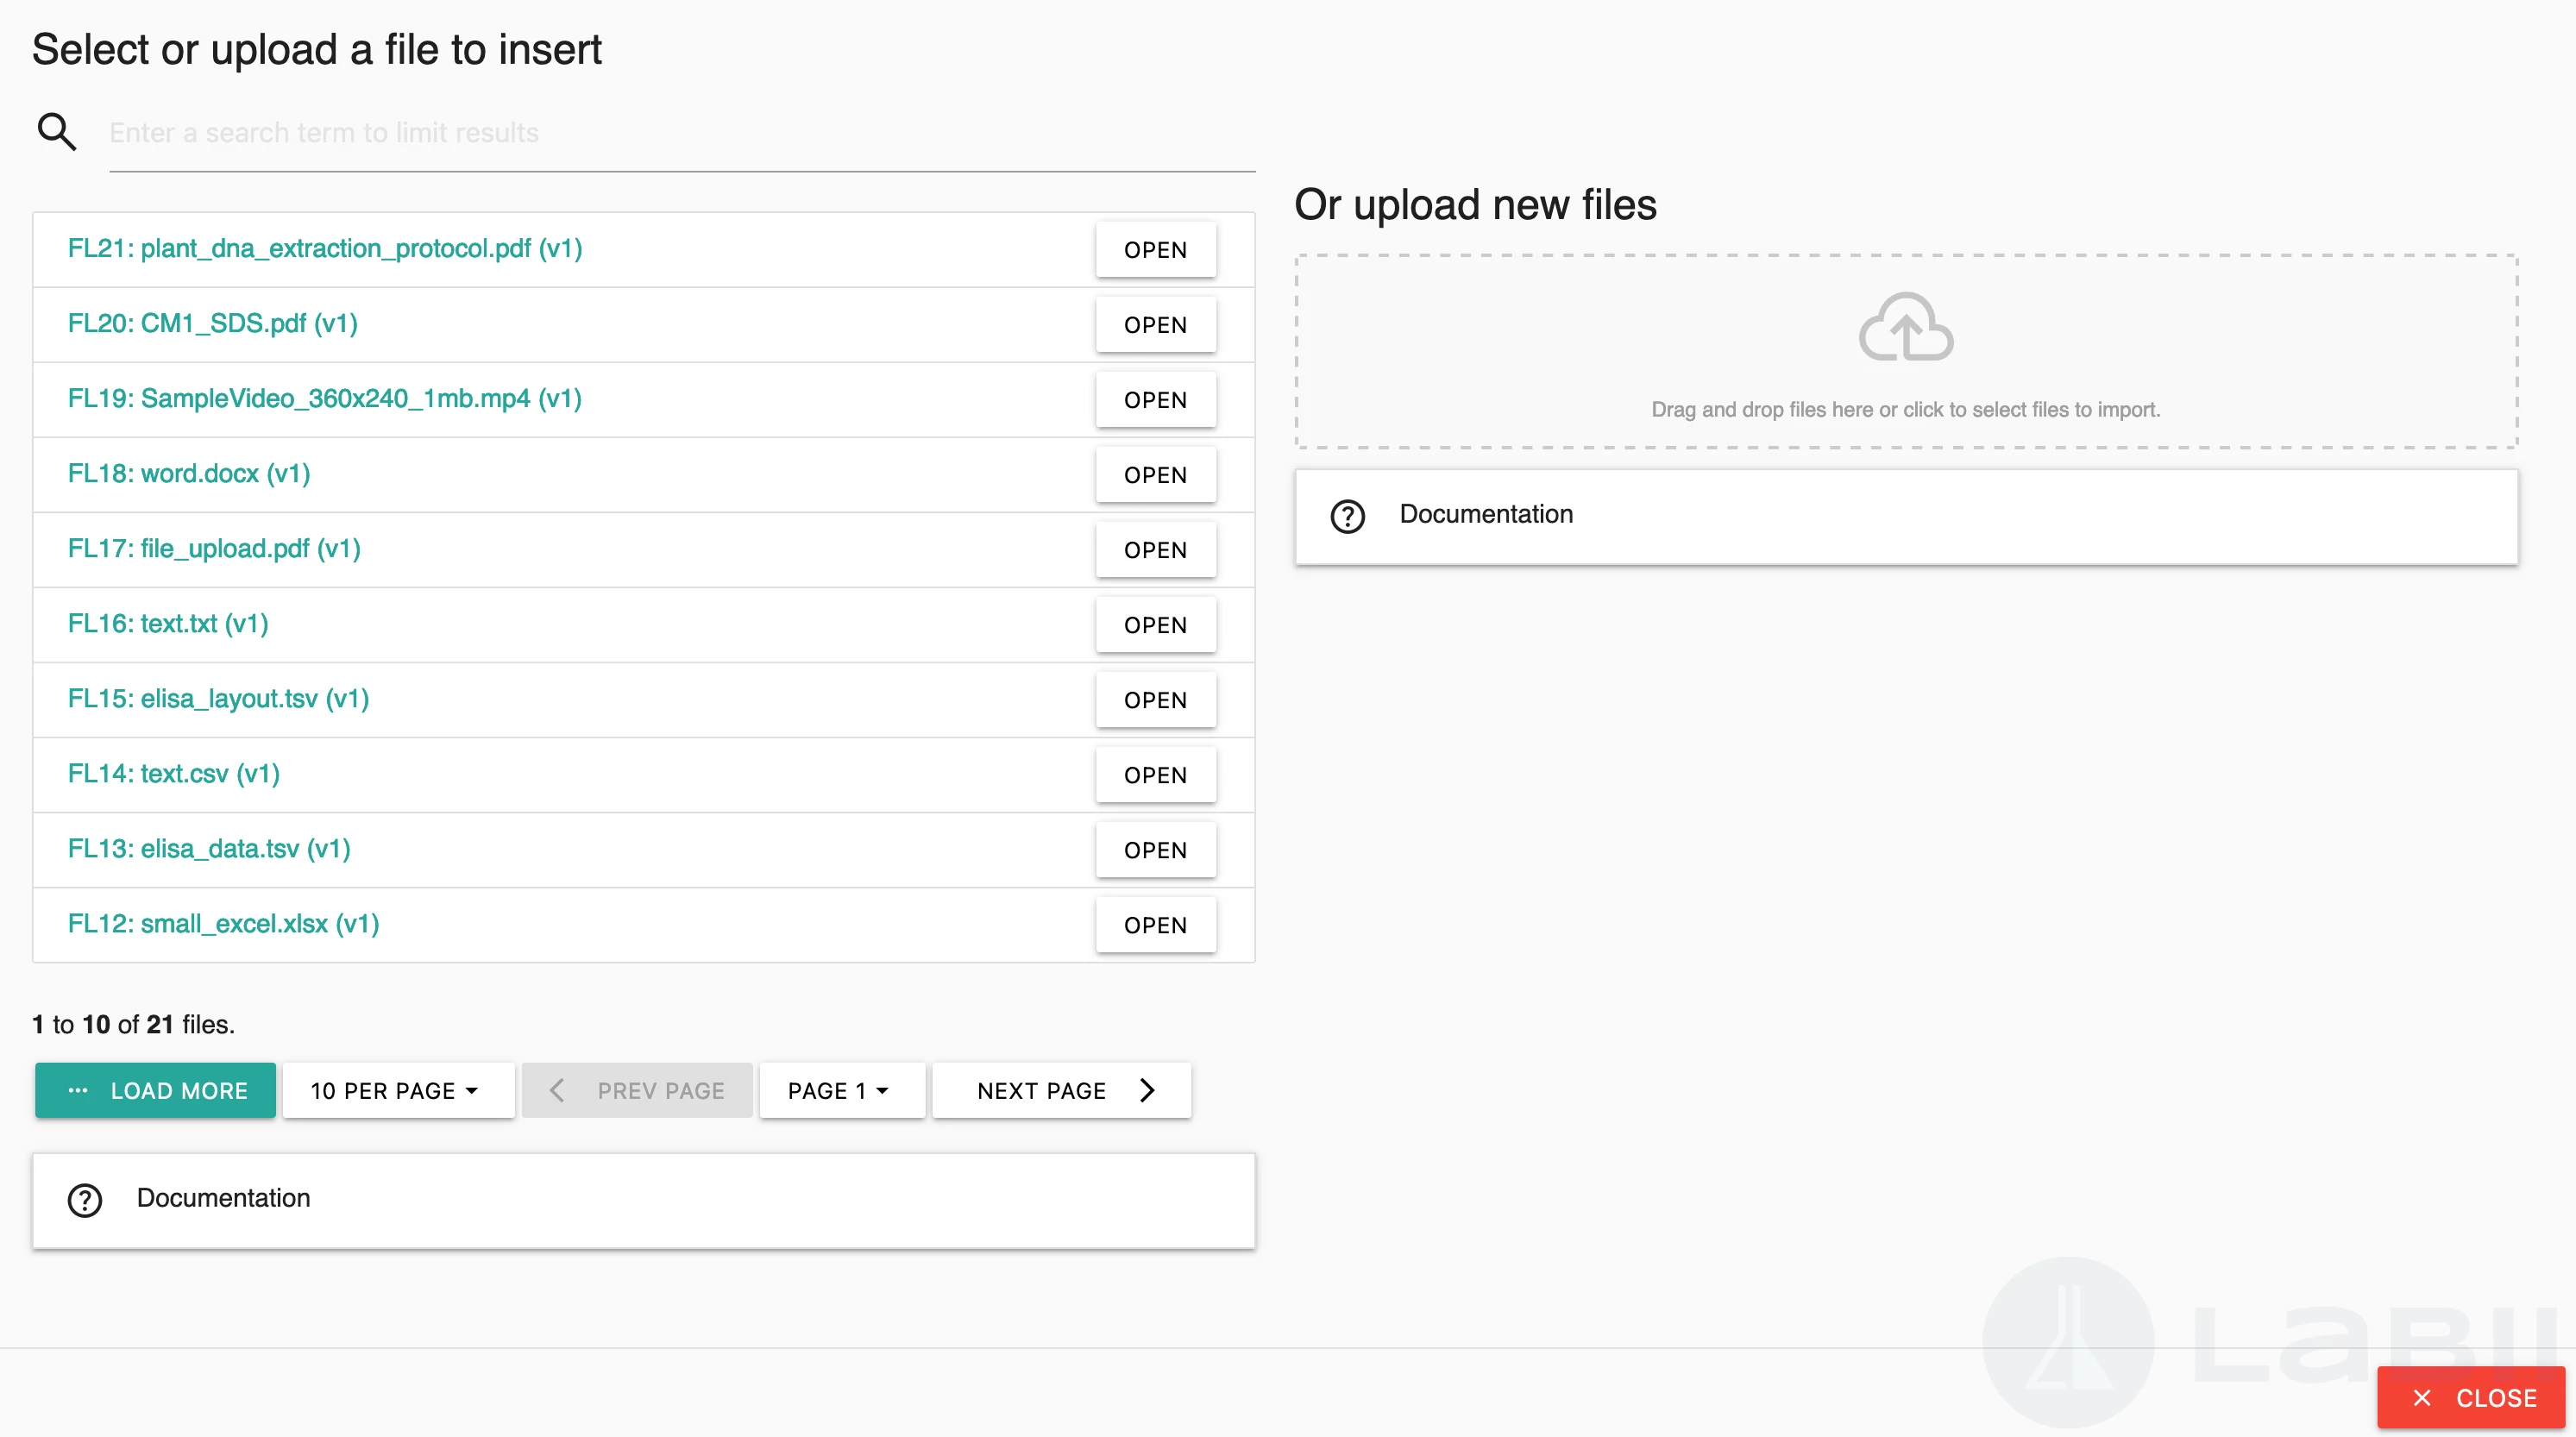The width and height of the screenshot is (2576, 1437).
Task: Click the magnifying glass search icon
Action: click(56, 131)
